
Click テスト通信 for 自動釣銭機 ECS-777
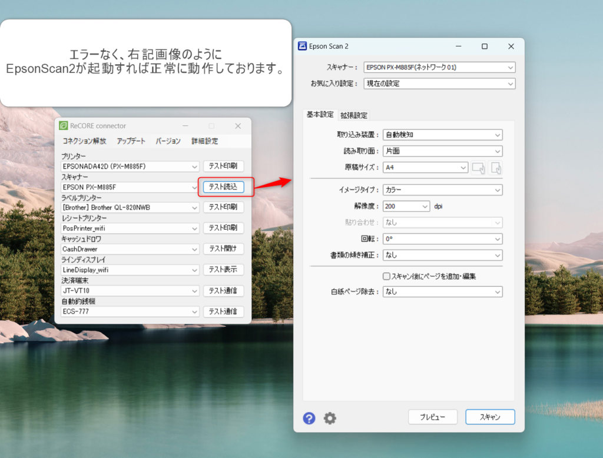pos(223,311)
